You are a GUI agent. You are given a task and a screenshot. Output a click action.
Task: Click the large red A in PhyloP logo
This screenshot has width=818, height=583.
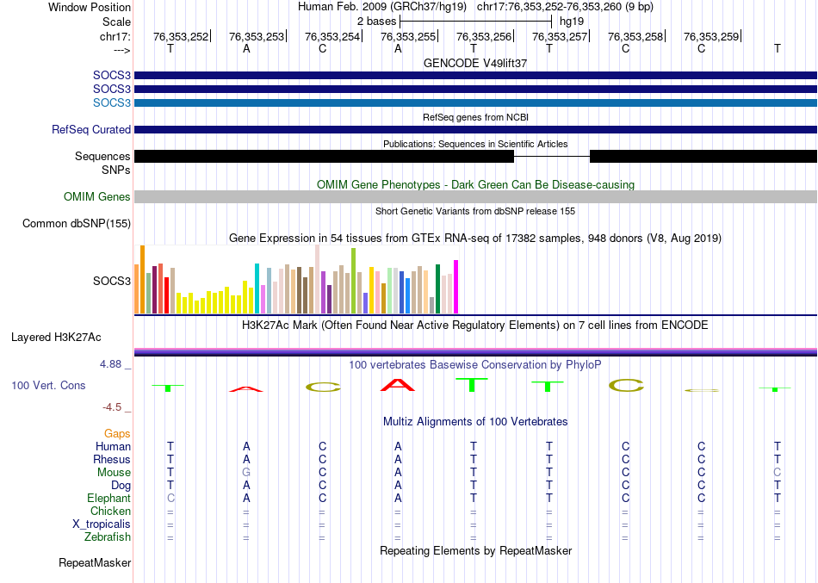[398, 385]
